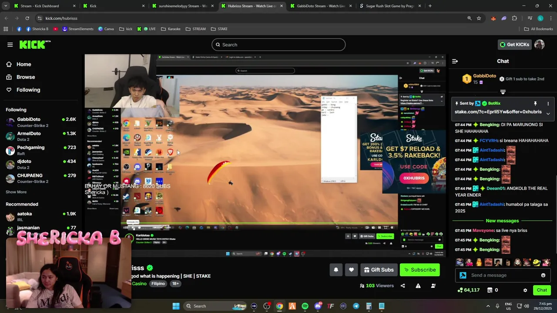Focus the Send a message field

pos(504,275)
